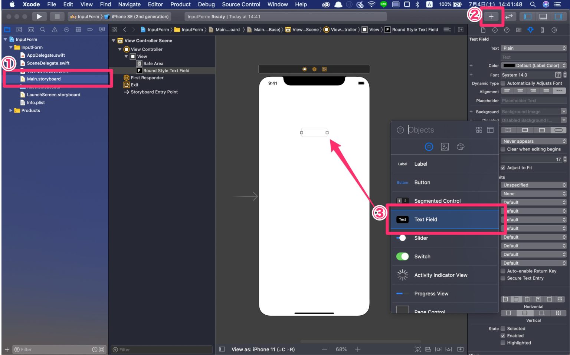Click the Text Color swatch
Screen dimensions: 570x355
pos(510,65)
